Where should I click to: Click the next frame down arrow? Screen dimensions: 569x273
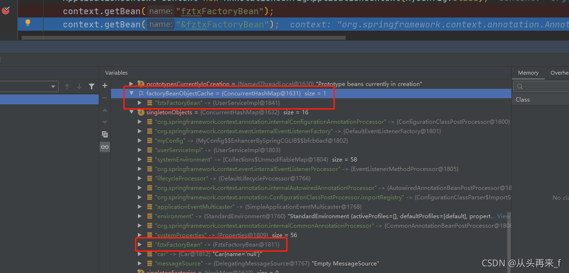tap(79, 86)
